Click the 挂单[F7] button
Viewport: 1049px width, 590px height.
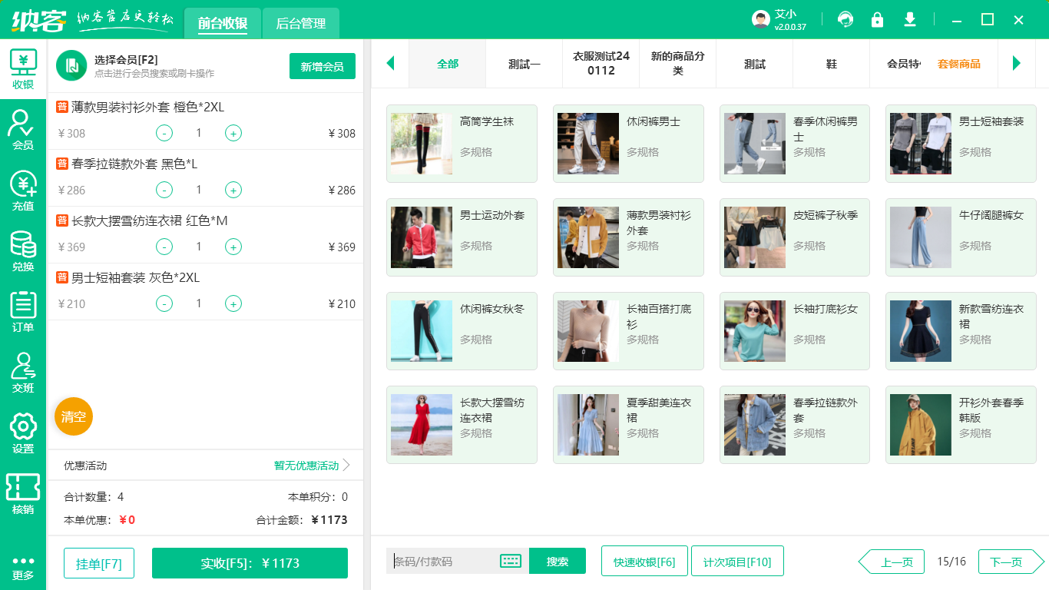pos(99,562)
